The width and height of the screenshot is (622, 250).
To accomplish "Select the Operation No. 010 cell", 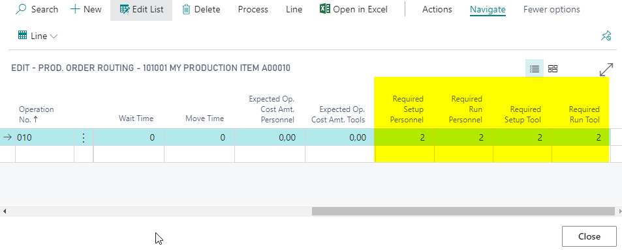I will click(44, 137).
